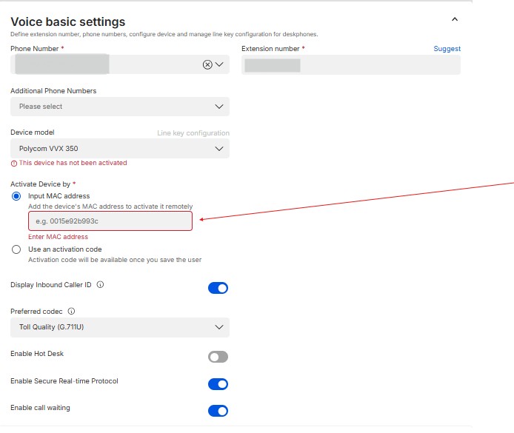Disable Secure Real-time Protocol toggle
Image resolution: width=514 pixels, height=433 pixels.
(218, 384)
